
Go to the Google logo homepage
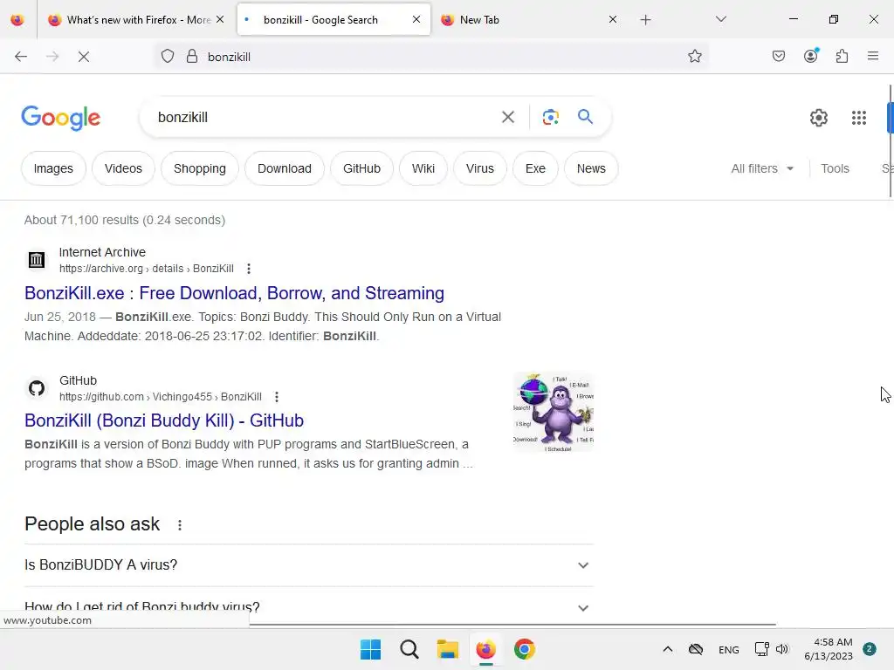(61, 118)
